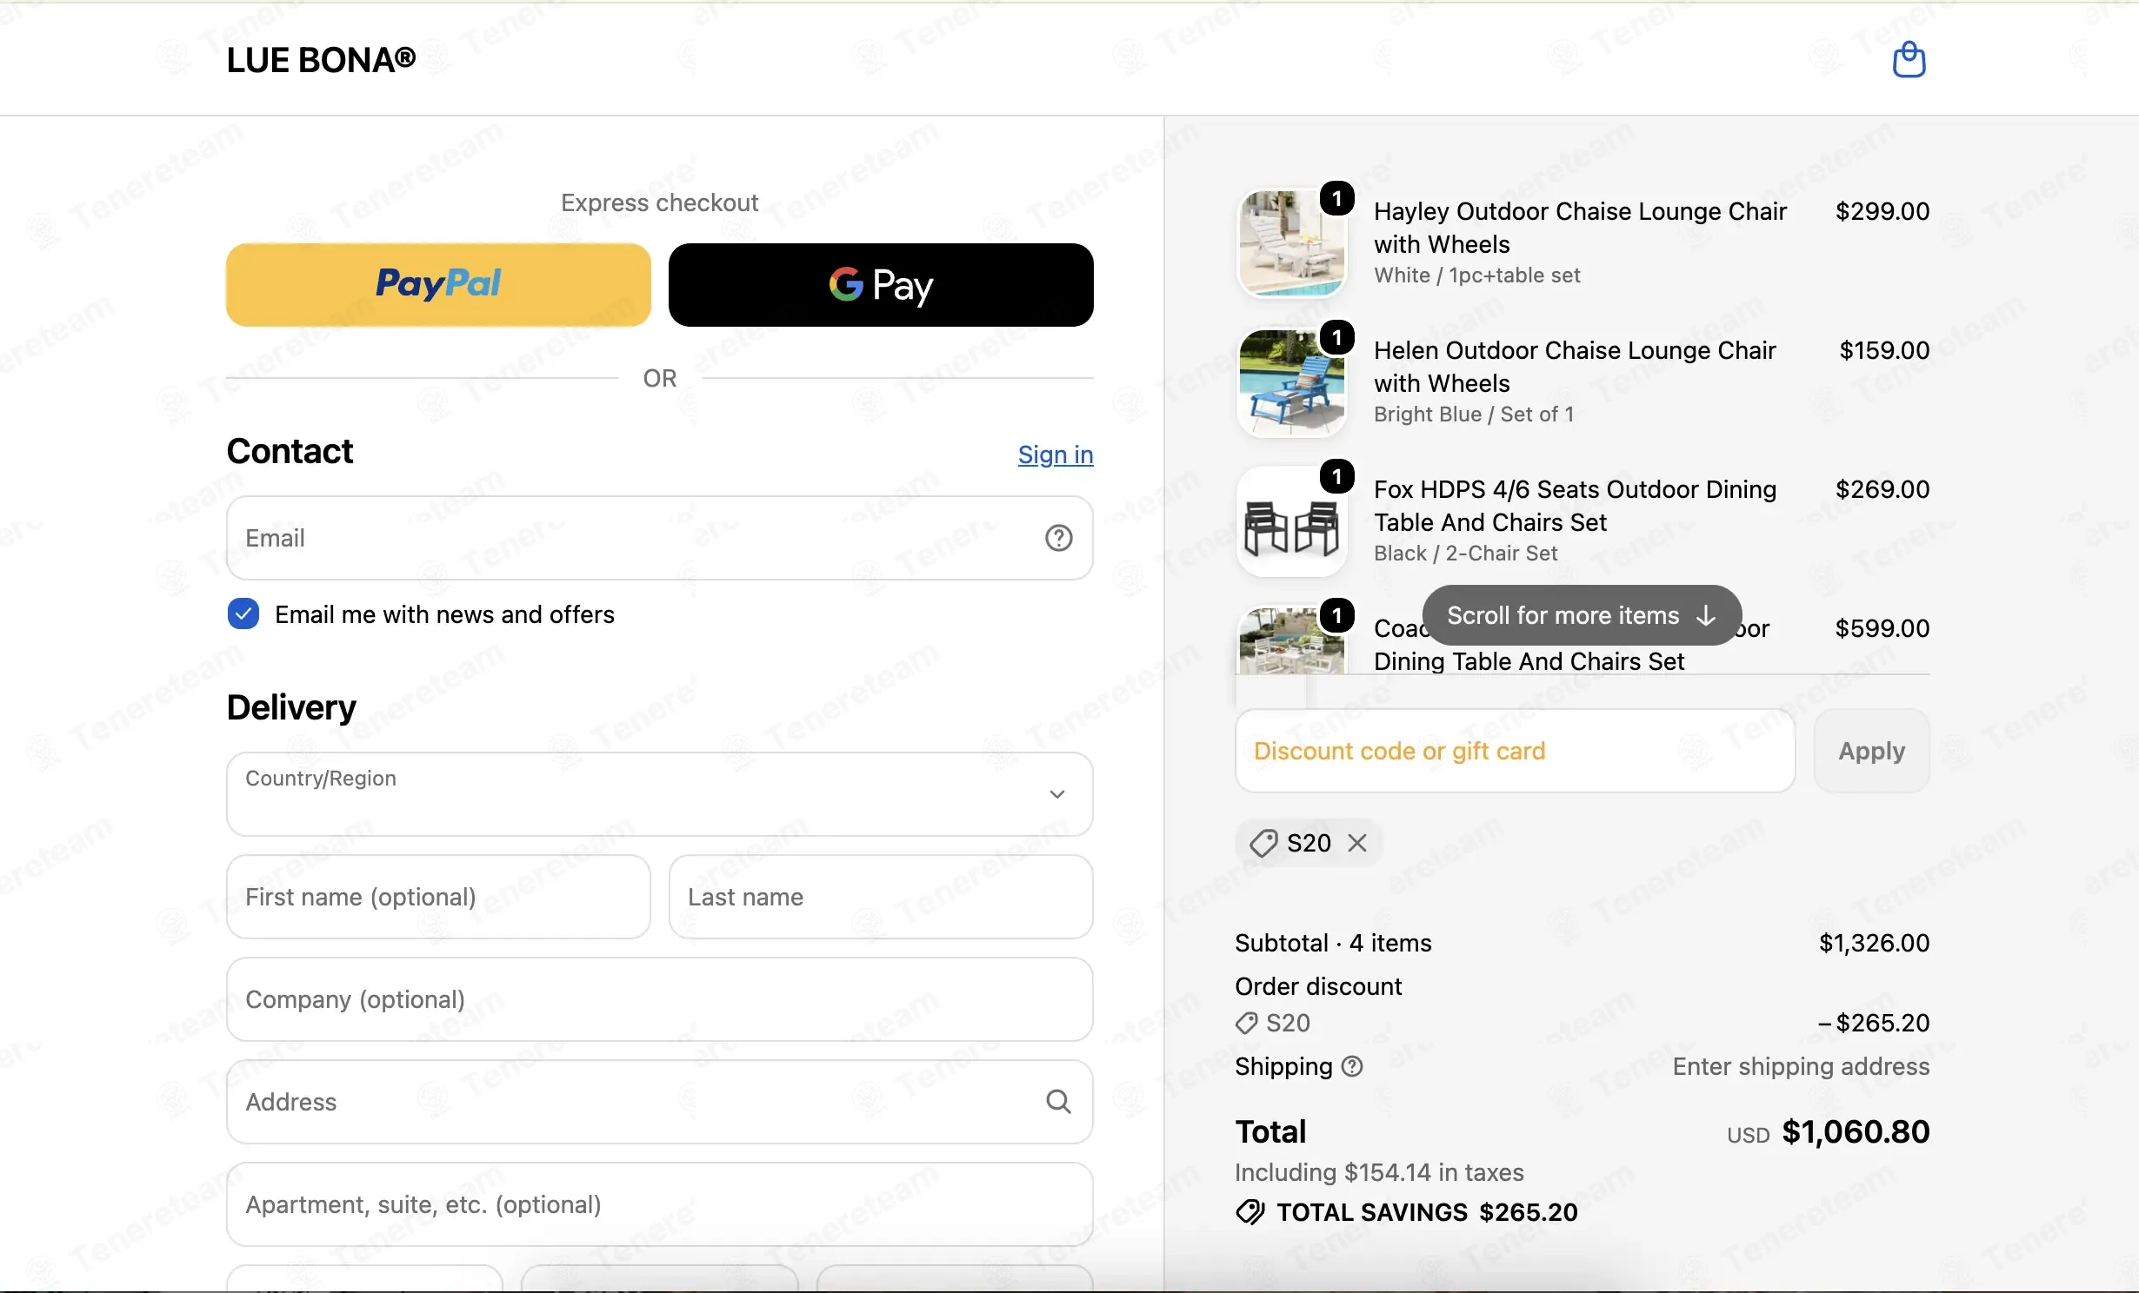This screenshot has width=2139, height=1293.
Task: Focus the Email input field
Action: click(x=659, y=538)
